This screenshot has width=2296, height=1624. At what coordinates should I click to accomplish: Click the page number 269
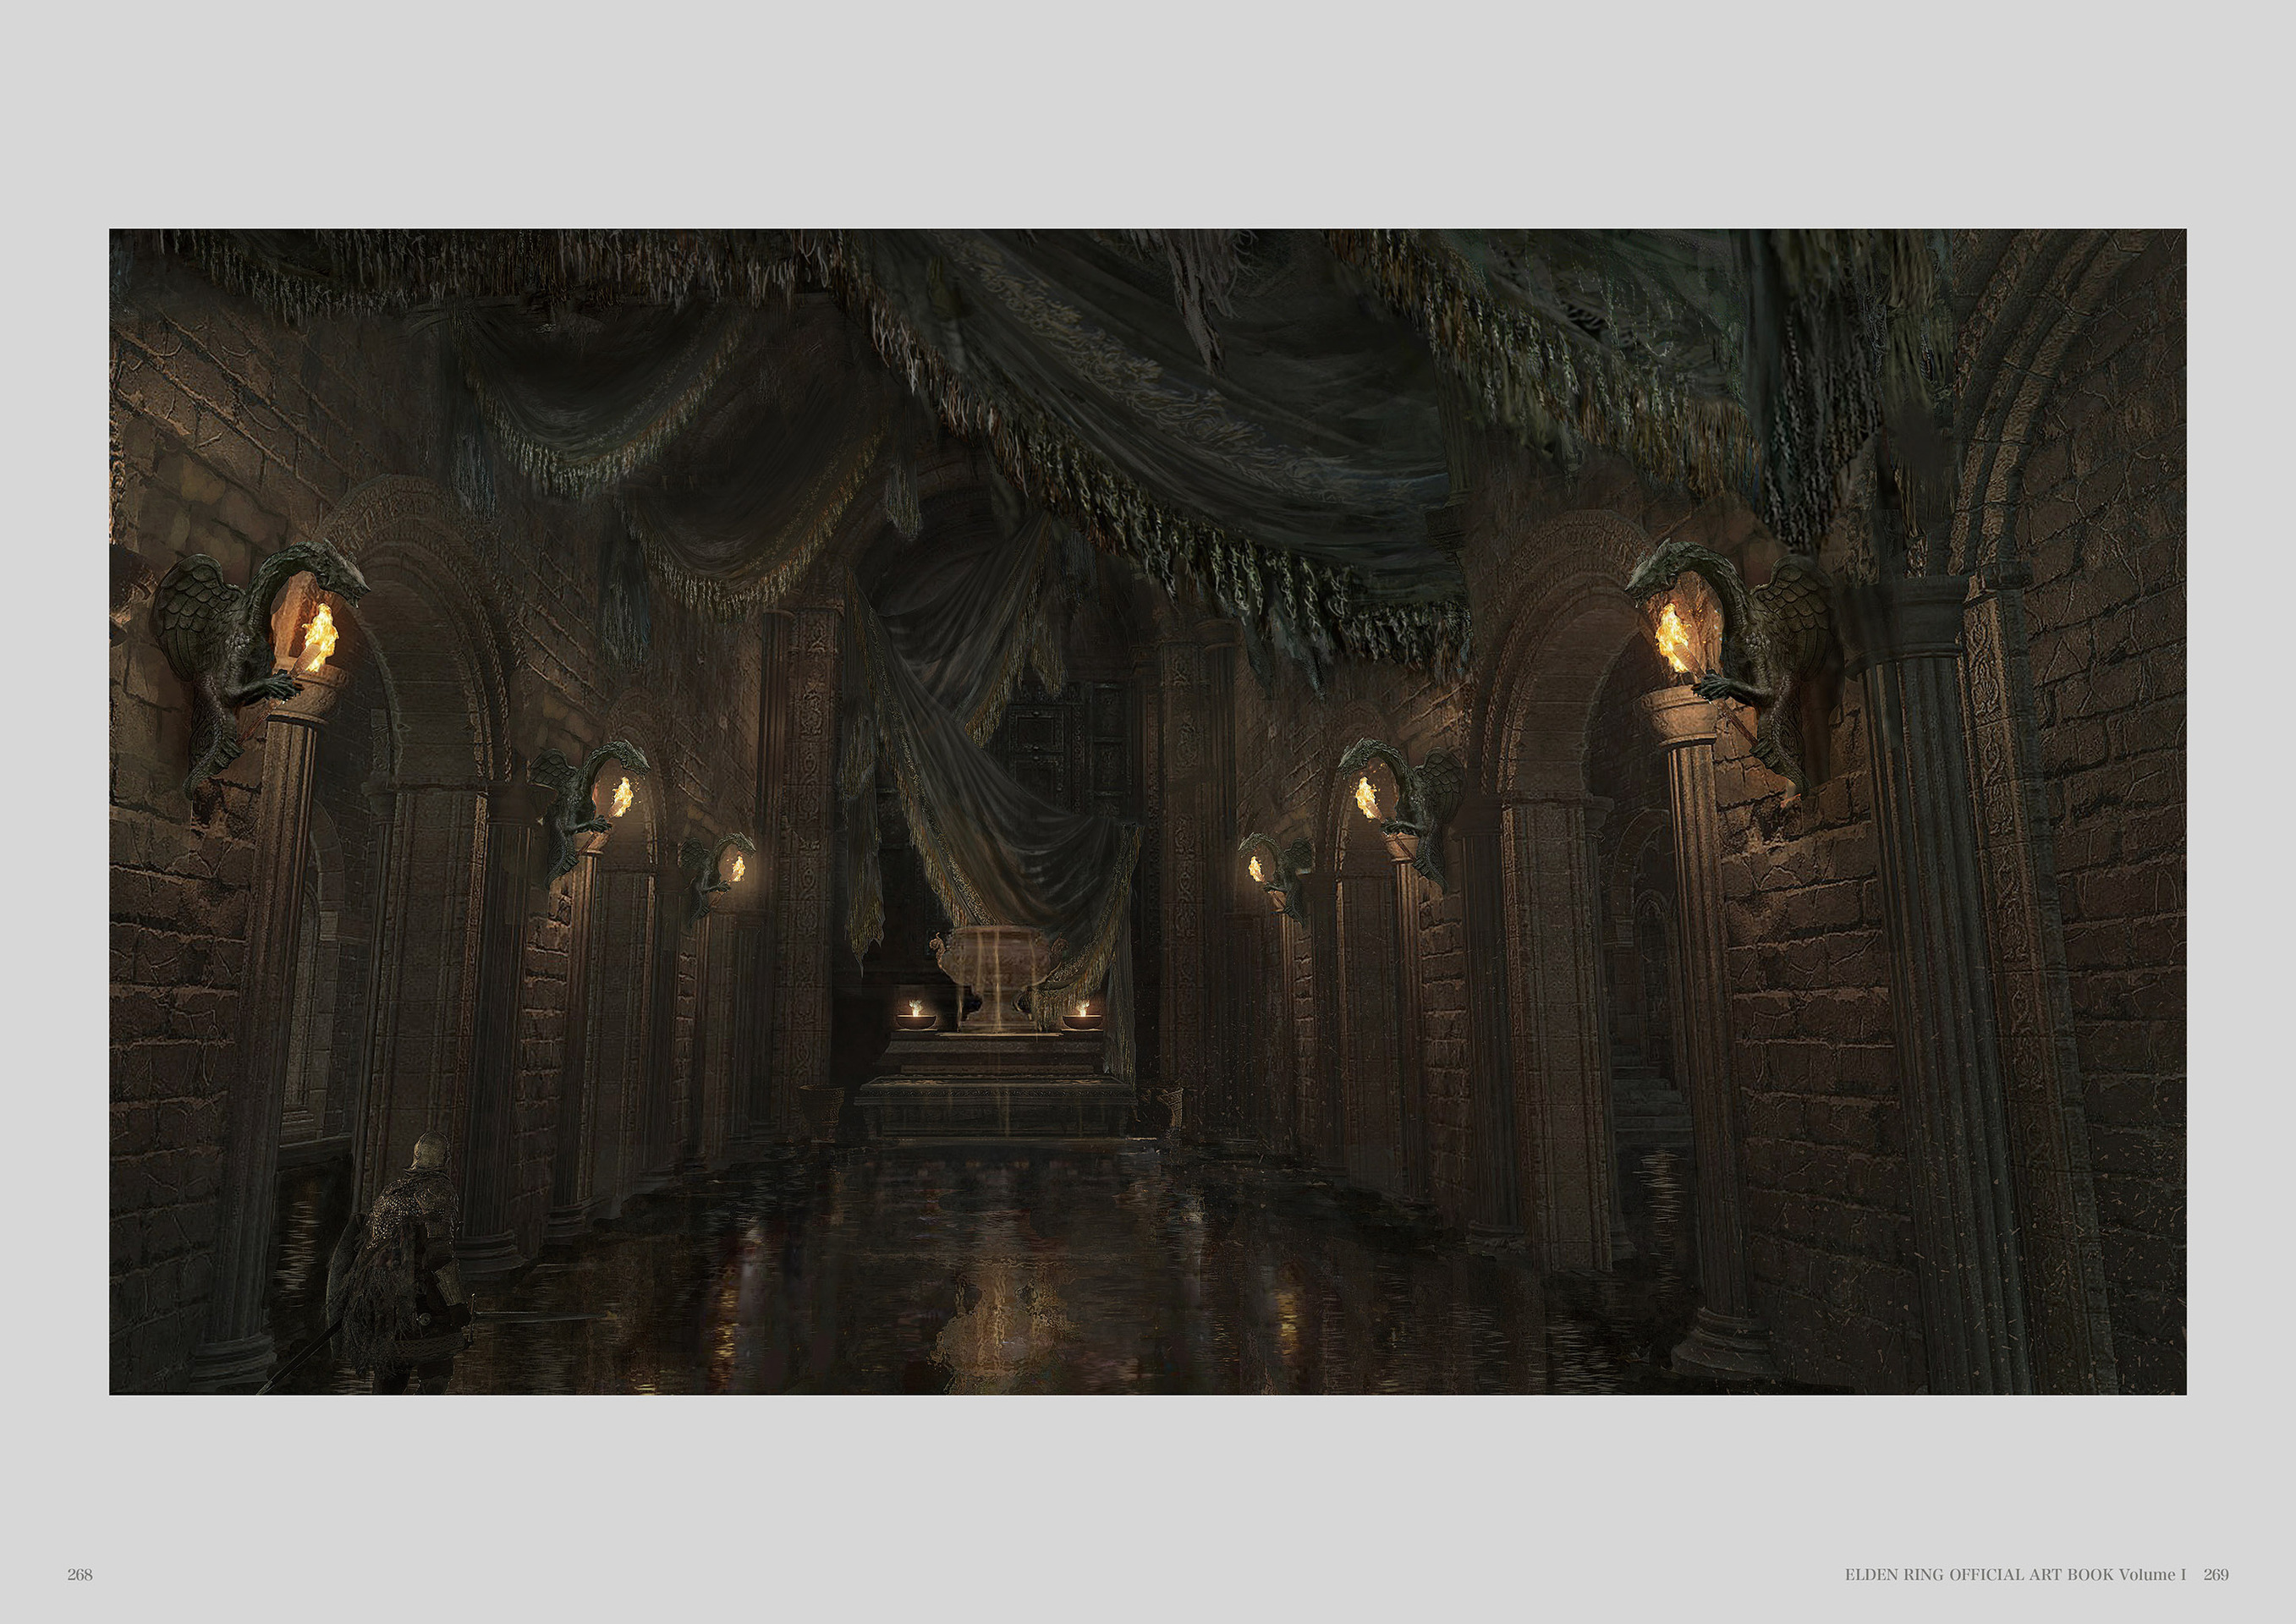pos(2216,1575)
